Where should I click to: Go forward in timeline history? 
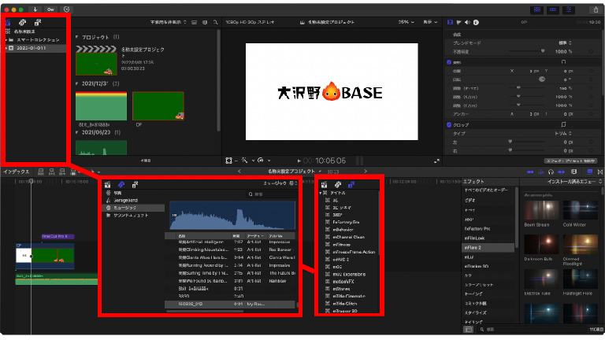(366, 172)
